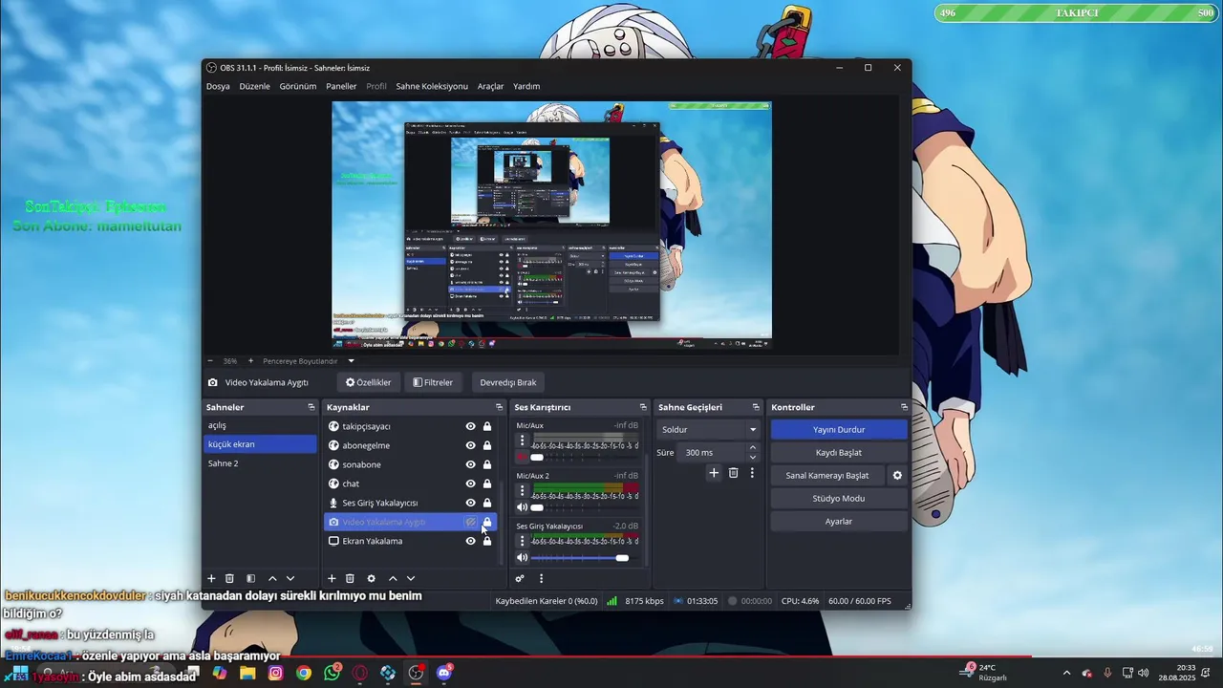
Task: Decrease transition Süre with down arrow
Action: click(x=753, y=457)
